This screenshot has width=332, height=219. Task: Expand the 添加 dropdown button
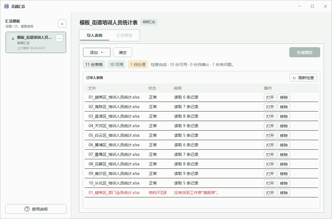pyautogui.click(x=97, y=53)
